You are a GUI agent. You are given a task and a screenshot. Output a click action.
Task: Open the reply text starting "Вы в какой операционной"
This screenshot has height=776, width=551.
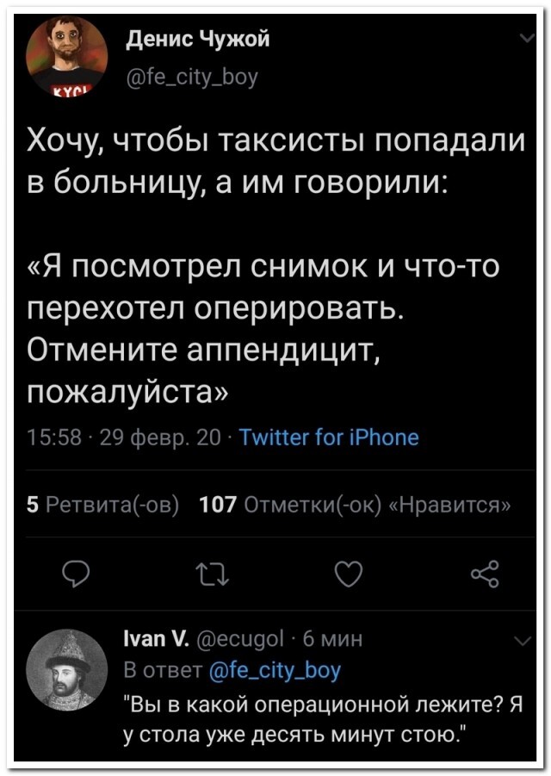(324, 717)
